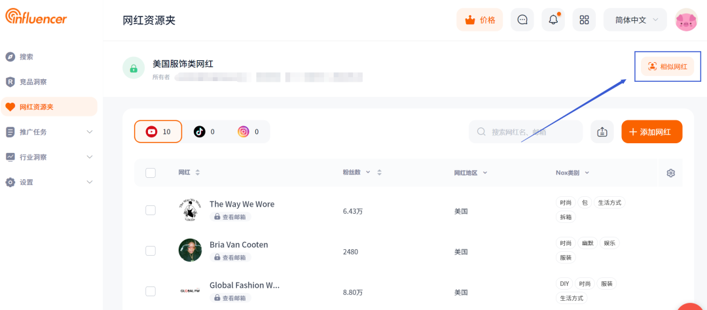Tick the select-all checkbox in table header
Screen dimensions: 707x310
coord(151,173)
